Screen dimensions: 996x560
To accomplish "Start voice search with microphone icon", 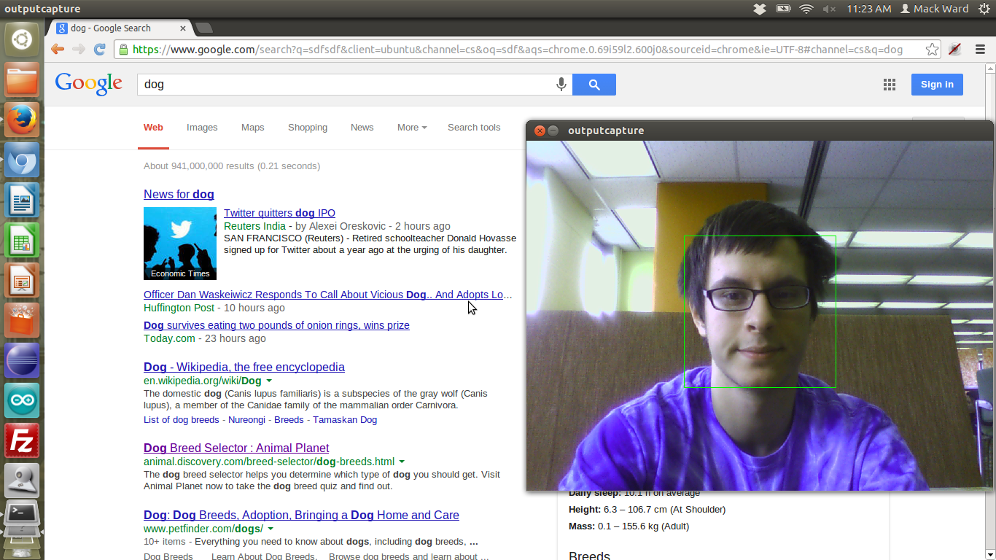I will click(x=561, y=85).
